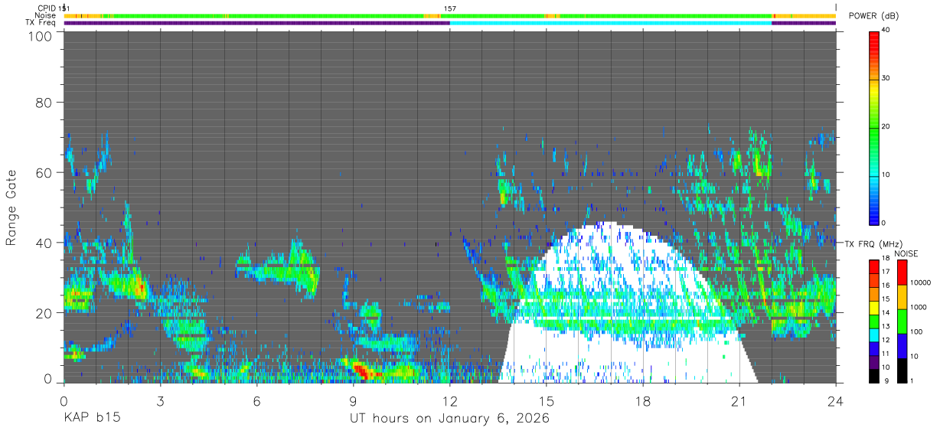Click the cyan TX Freq strip after hour 12

point(611,23)
